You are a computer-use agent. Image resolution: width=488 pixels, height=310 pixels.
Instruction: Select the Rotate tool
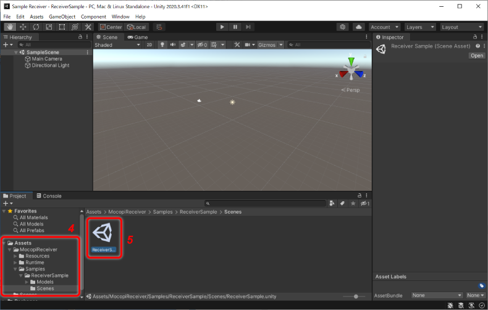pyautogui.click(x=36, y=27)
